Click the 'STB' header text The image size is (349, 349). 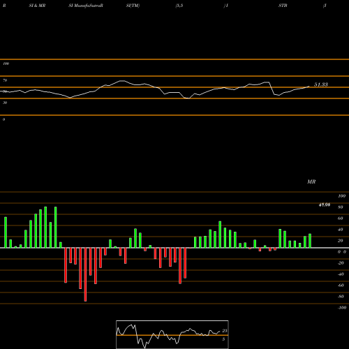click(283, 6)
